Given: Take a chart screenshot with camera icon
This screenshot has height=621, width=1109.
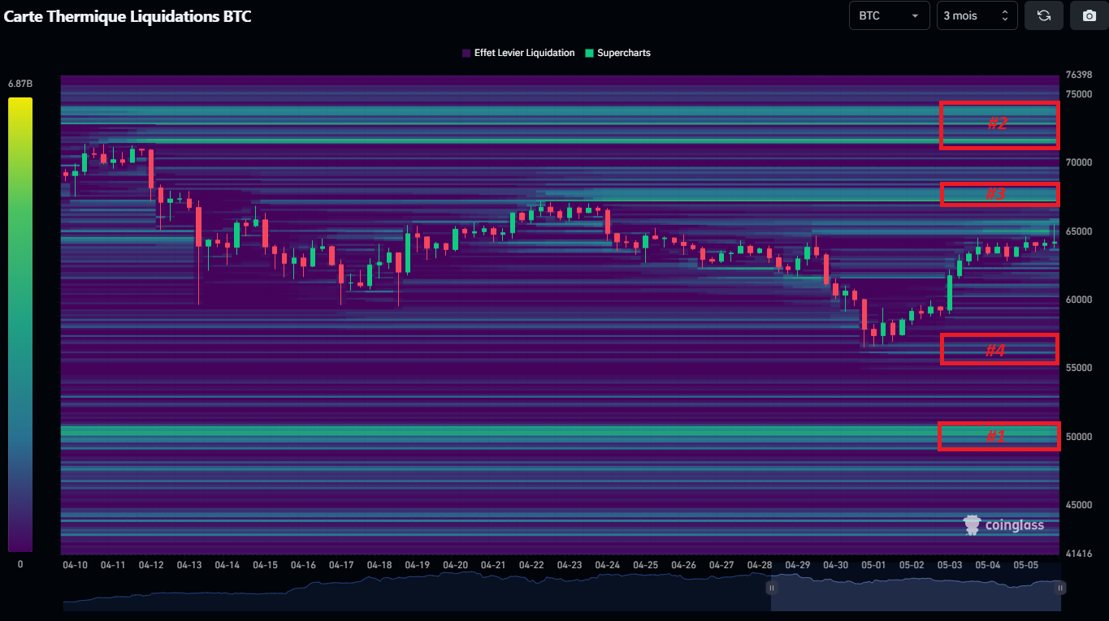Looking at the screenshot, I should (x=1089, y=15).
